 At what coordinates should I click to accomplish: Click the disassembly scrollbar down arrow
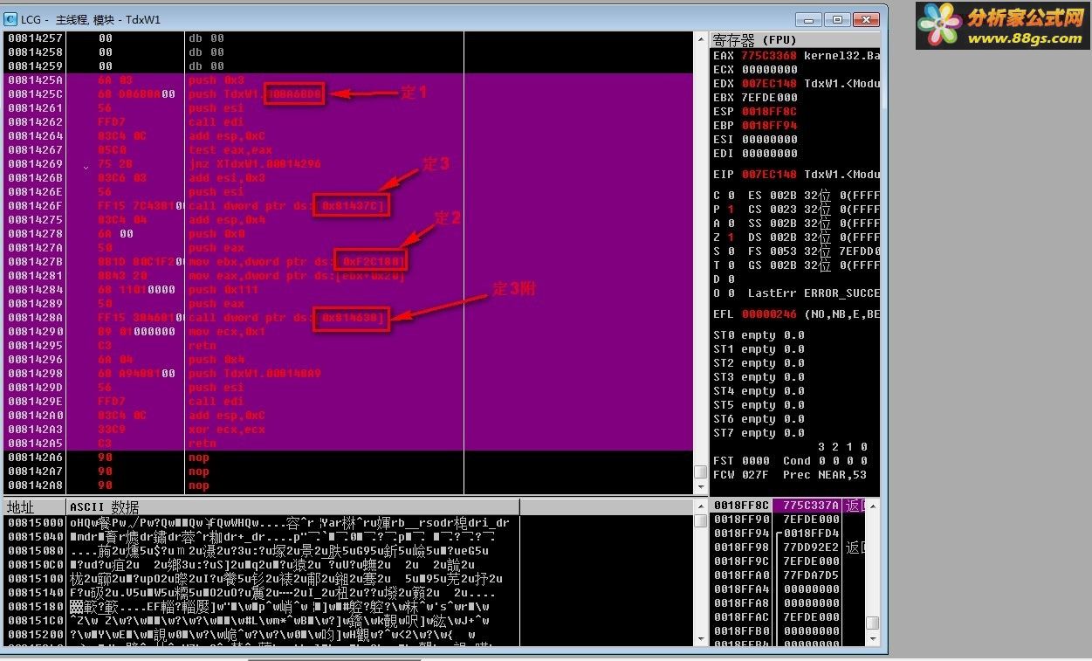click(700, 486)
